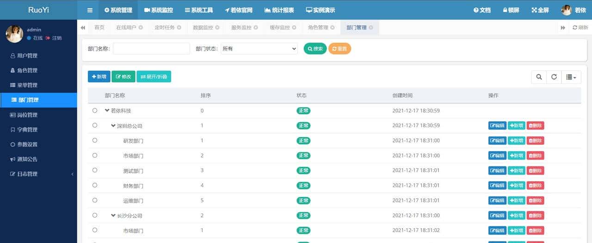Switch to the 在线用户 tab
The image size is (592, 243).
pos(126,28)
